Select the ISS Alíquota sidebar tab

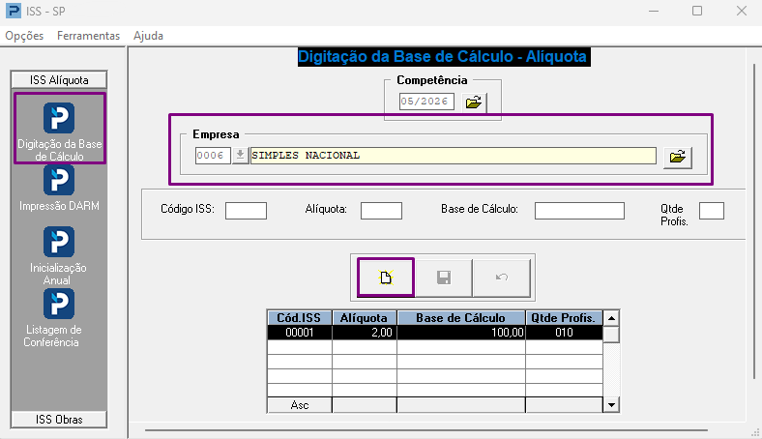[x=59, y=79]
